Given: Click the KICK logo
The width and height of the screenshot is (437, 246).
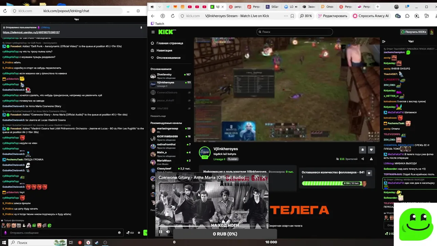Looking at the screenshot, I should (167, 32).
